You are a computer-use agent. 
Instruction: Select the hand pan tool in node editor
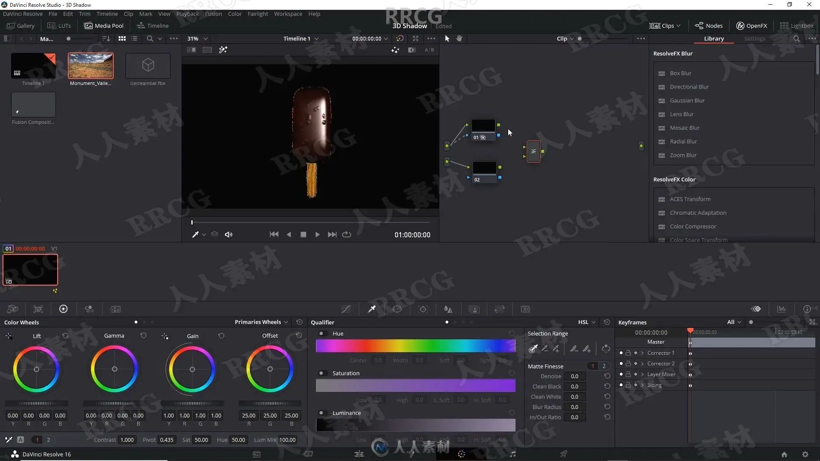(459, 38)
